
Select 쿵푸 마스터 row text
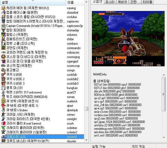pyautogui.click(x=14, y=88)
